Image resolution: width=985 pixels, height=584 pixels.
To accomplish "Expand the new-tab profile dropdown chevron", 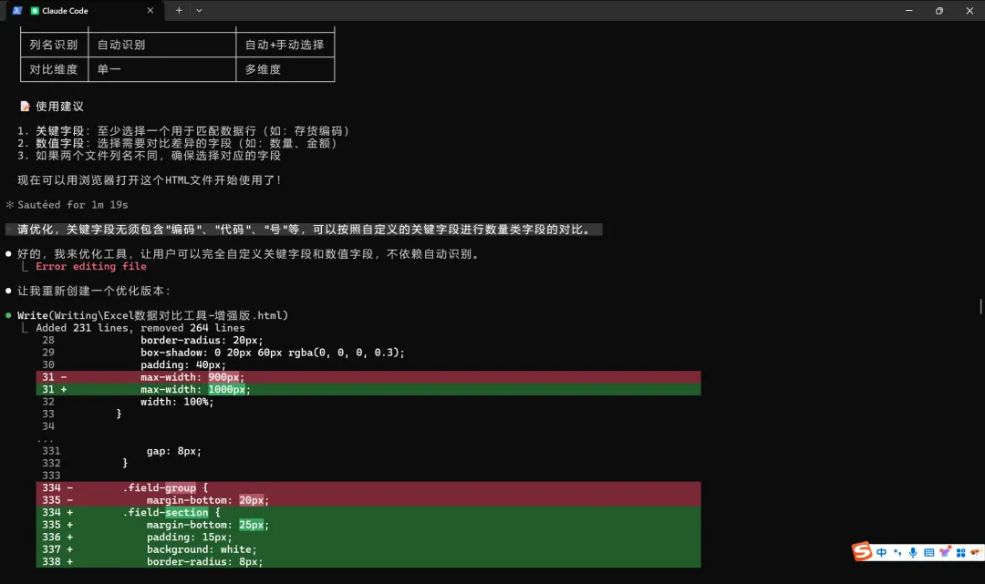I will (199, 11).
